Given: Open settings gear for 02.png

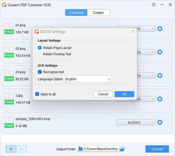Looking at the screenshot, I should click(160, 52).
